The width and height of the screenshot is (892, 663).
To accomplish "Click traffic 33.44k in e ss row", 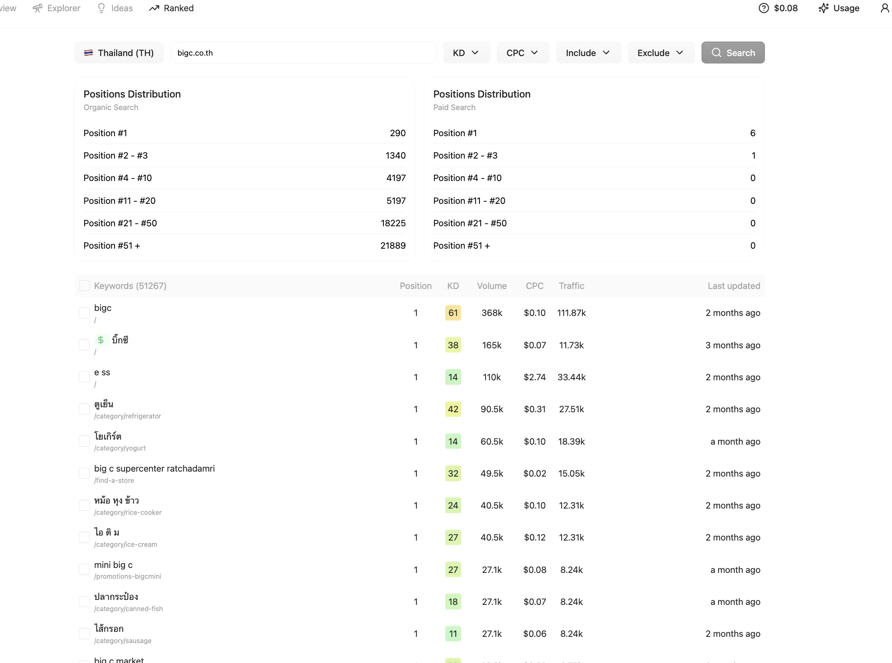I will [571, 377].
